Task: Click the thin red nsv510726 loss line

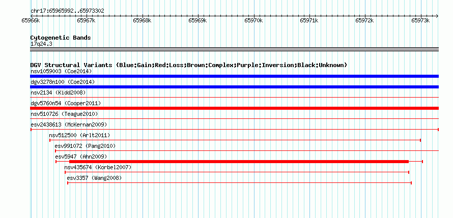Action: pyautogui.click(x=234, y=119)
